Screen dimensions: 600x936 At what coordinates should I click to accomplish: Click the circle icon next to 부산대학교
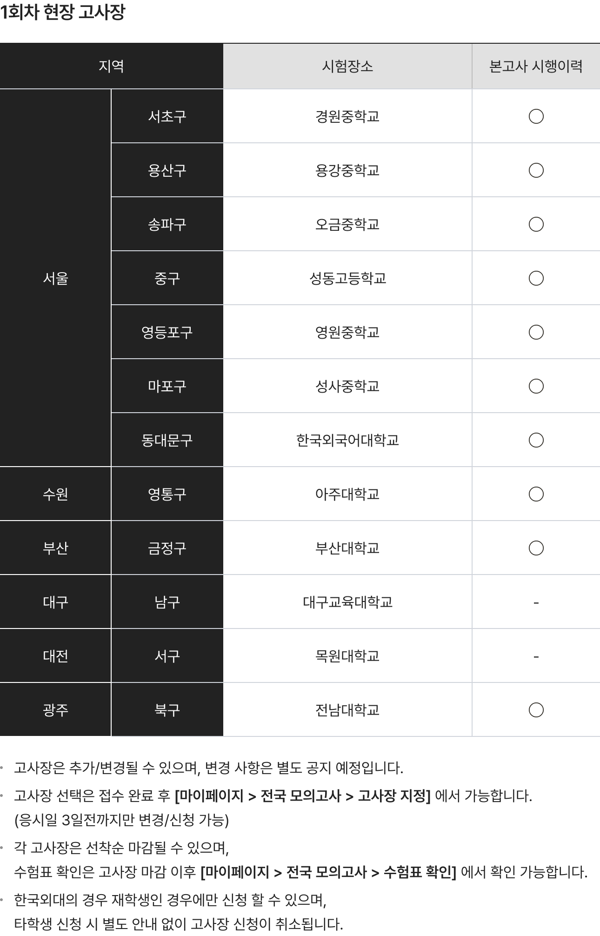pos(536,548)
